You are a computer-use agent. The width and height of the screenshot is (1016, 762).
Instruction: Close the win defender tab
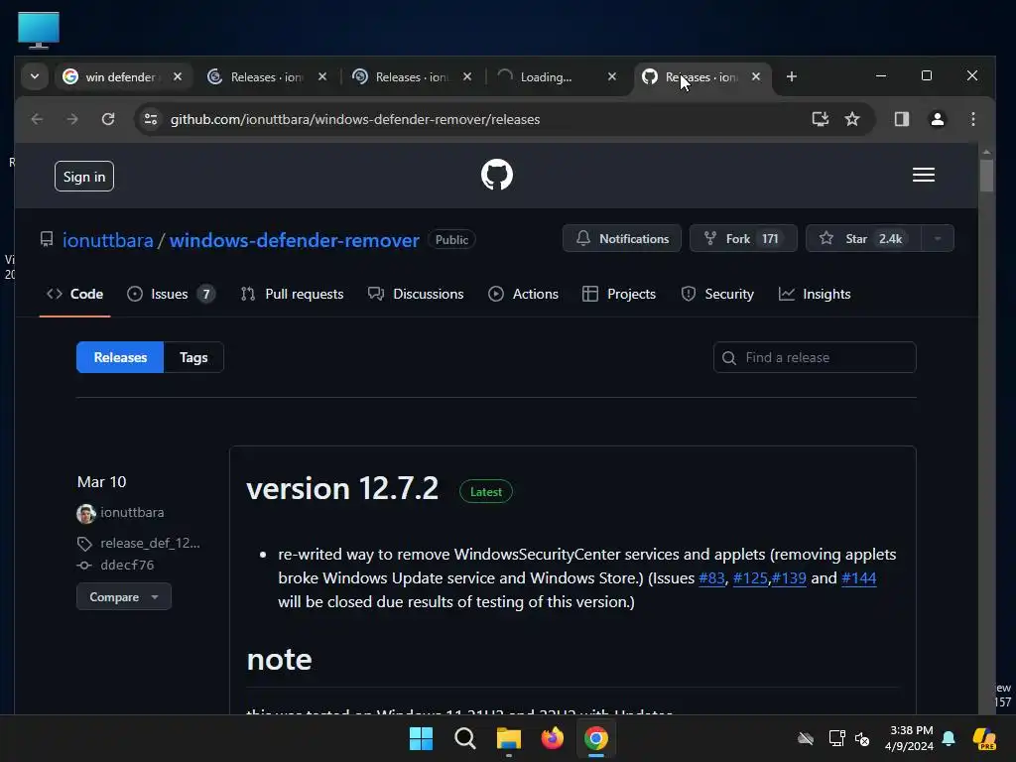tap(178, 76)
